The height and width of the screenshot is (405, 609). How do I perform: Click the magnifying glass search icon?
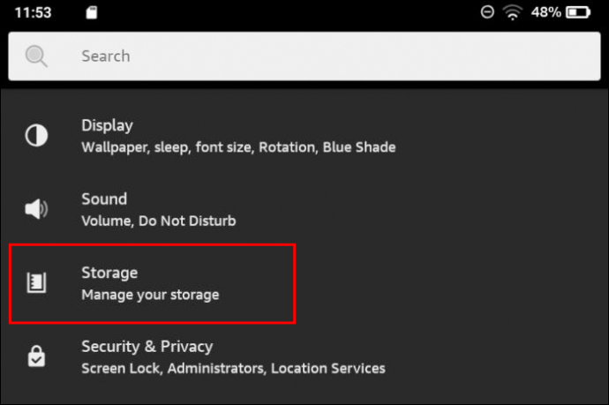36,56
